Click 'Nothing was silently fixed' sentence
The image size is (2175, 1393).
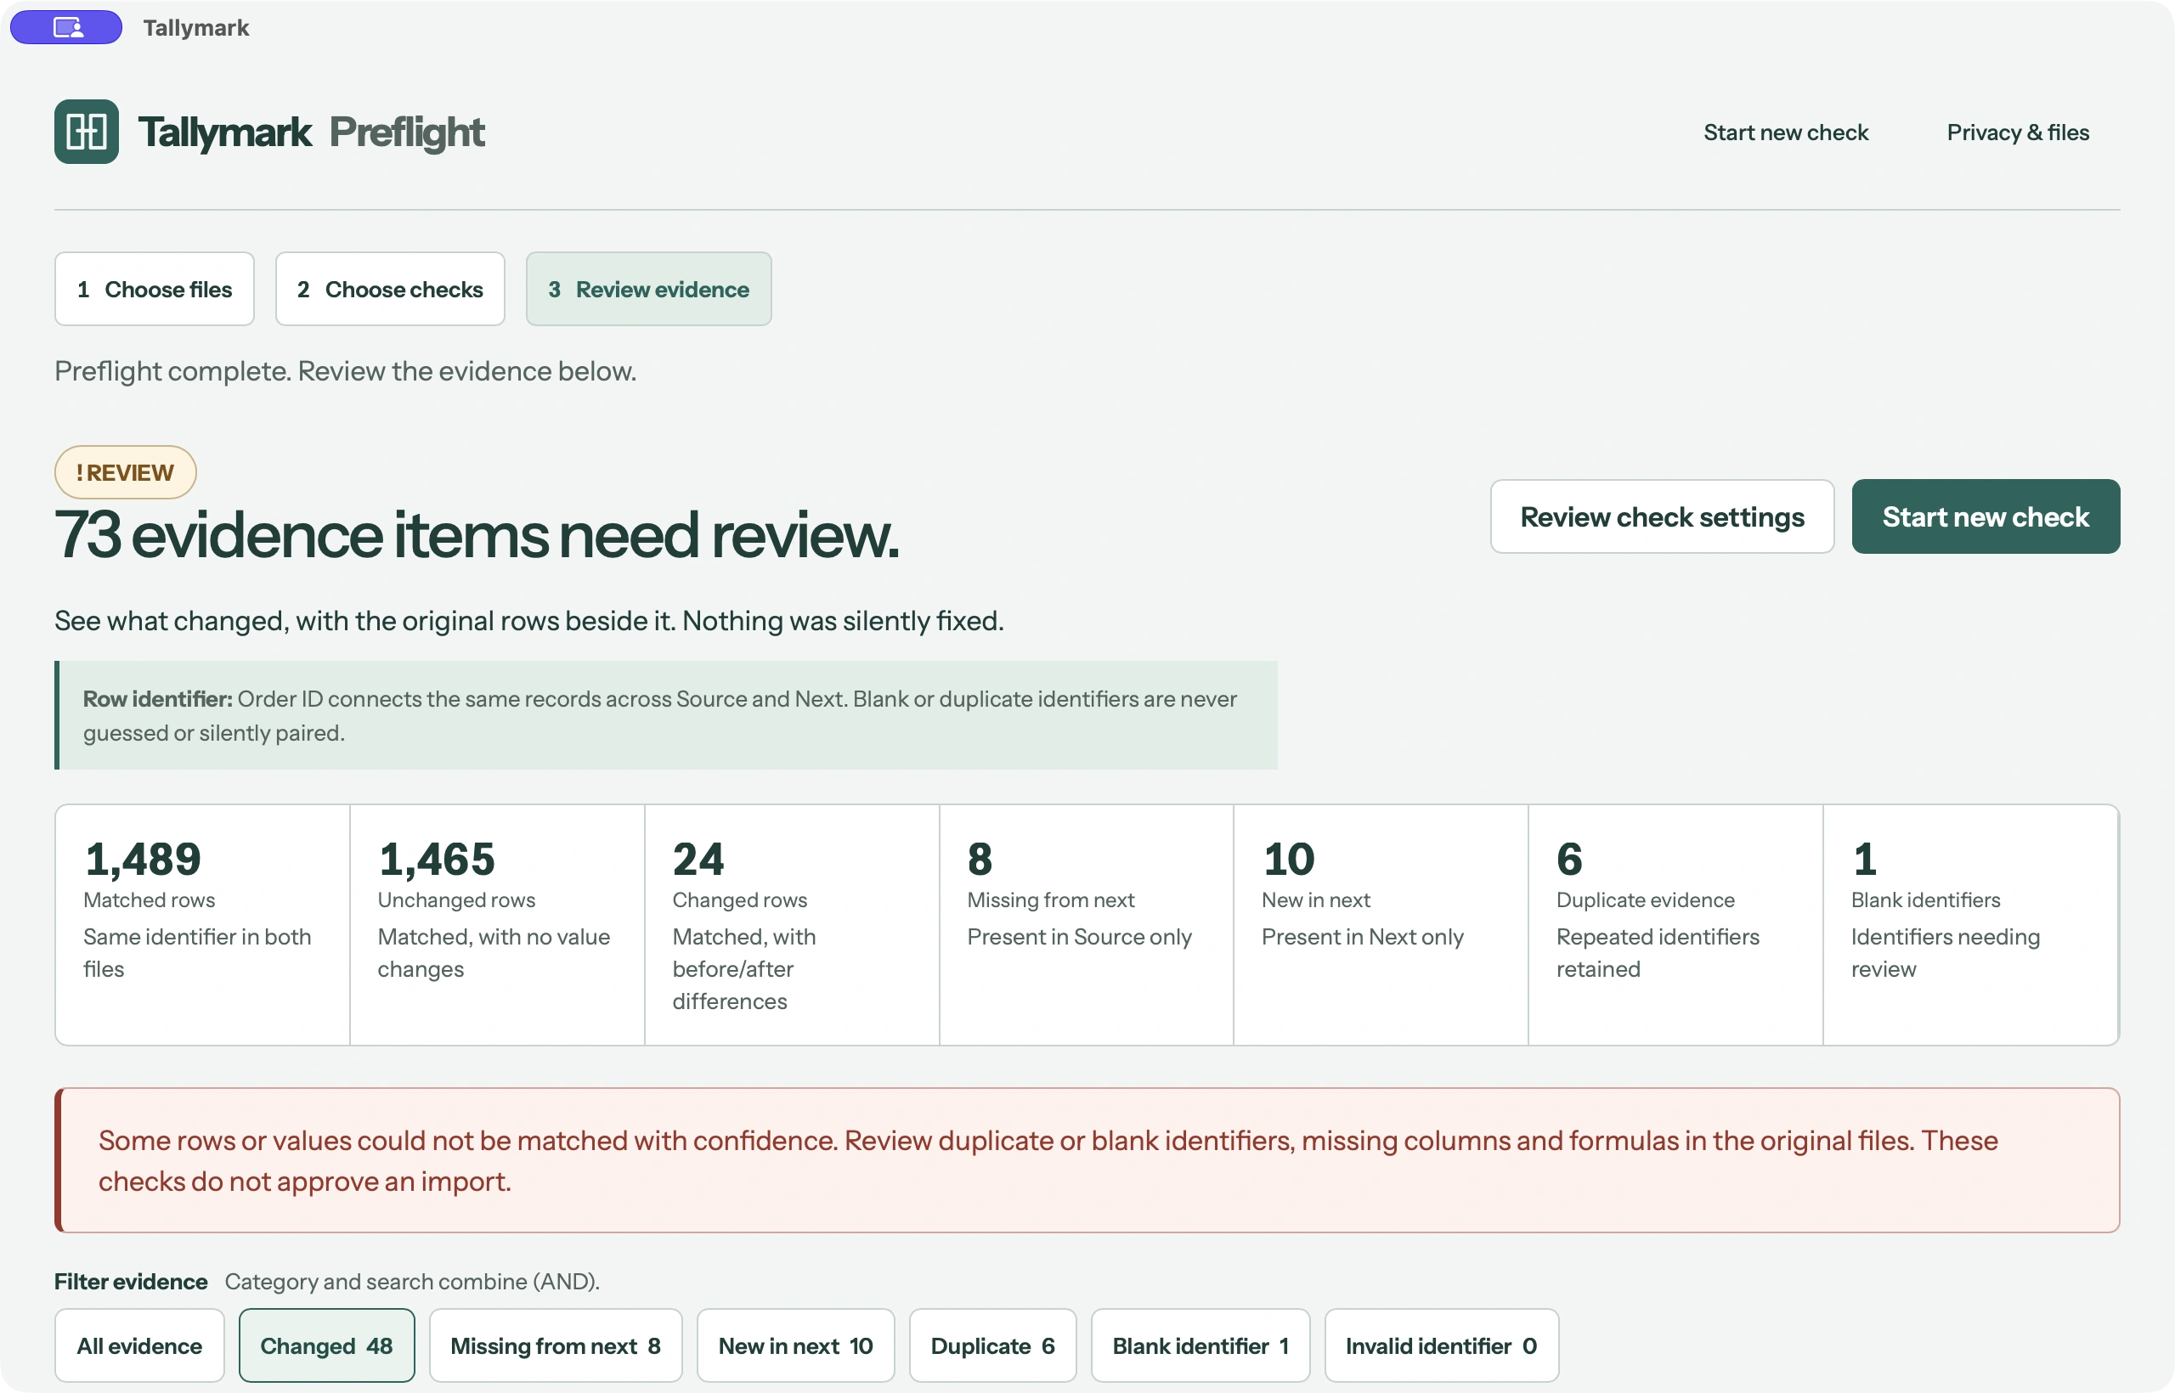coord(842,621)
